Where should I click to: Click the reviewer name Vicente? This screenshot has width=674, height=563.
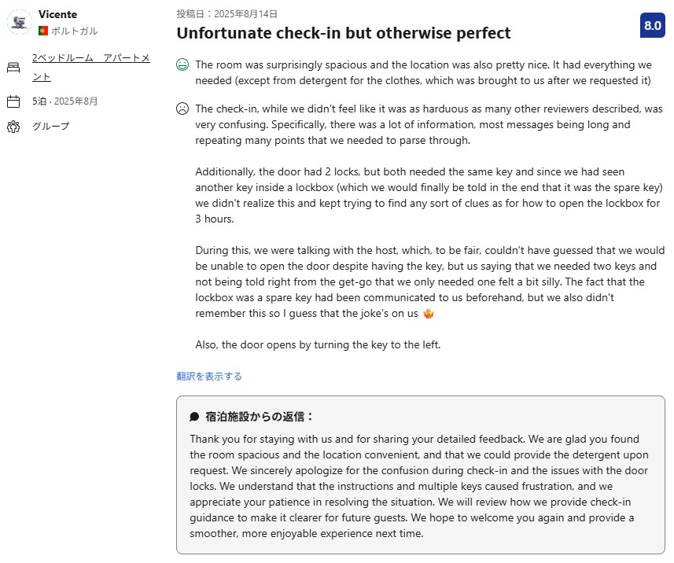pos(57,15)
